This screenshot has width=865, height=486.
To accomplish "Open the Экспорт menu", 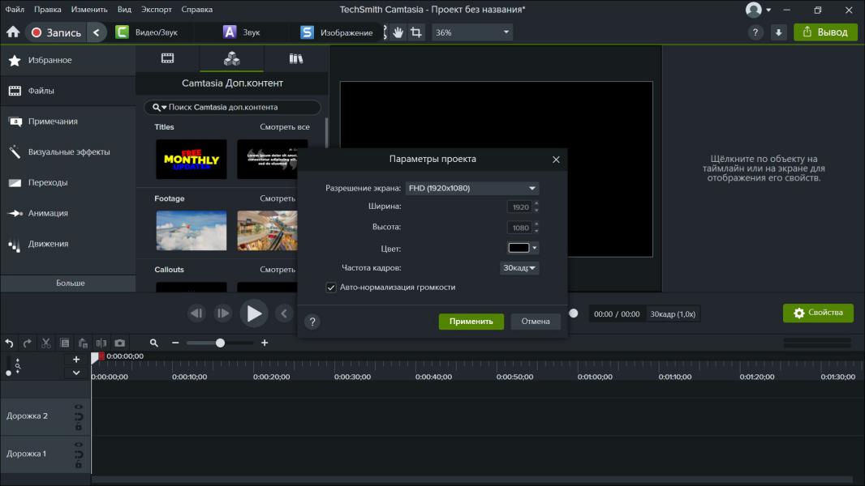I will [x=156, y=10].
